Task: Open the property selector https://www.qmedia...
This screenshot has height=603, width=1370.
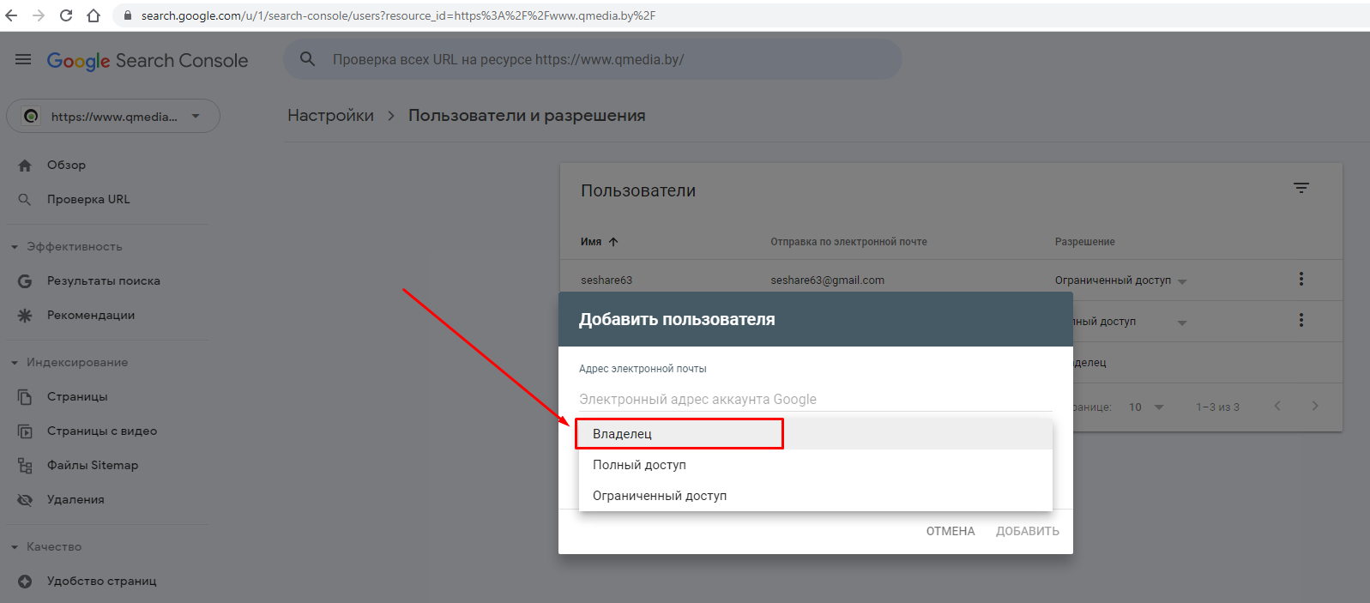Action: coord(113,116)
